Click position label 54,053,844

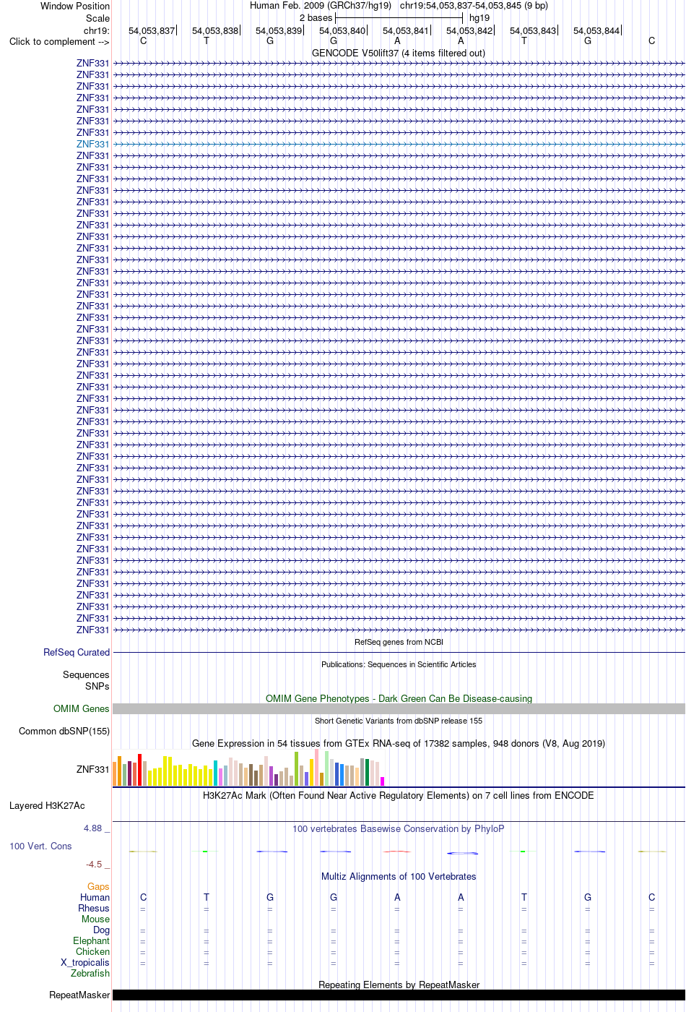pos(596,30)
